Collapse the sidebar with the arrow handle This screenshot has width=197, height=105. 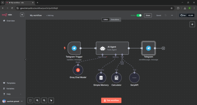(25, 59)
